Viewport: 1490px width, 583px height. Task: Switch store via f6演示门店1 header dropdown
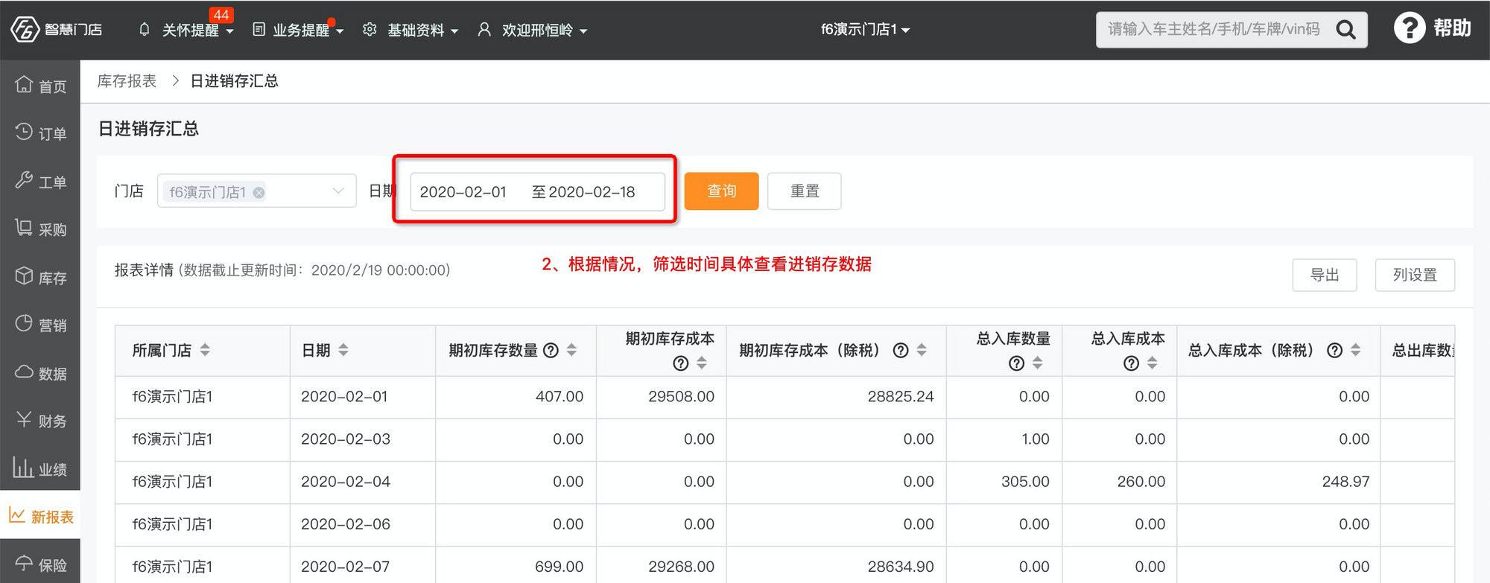coord(865,30)
